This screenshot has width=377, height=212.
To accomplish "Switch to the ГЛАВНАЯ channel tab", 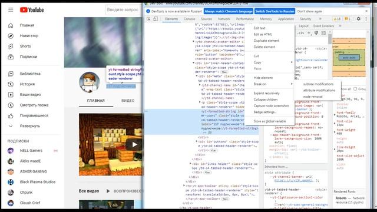I will pyautogui.click(x=95, y=101).
